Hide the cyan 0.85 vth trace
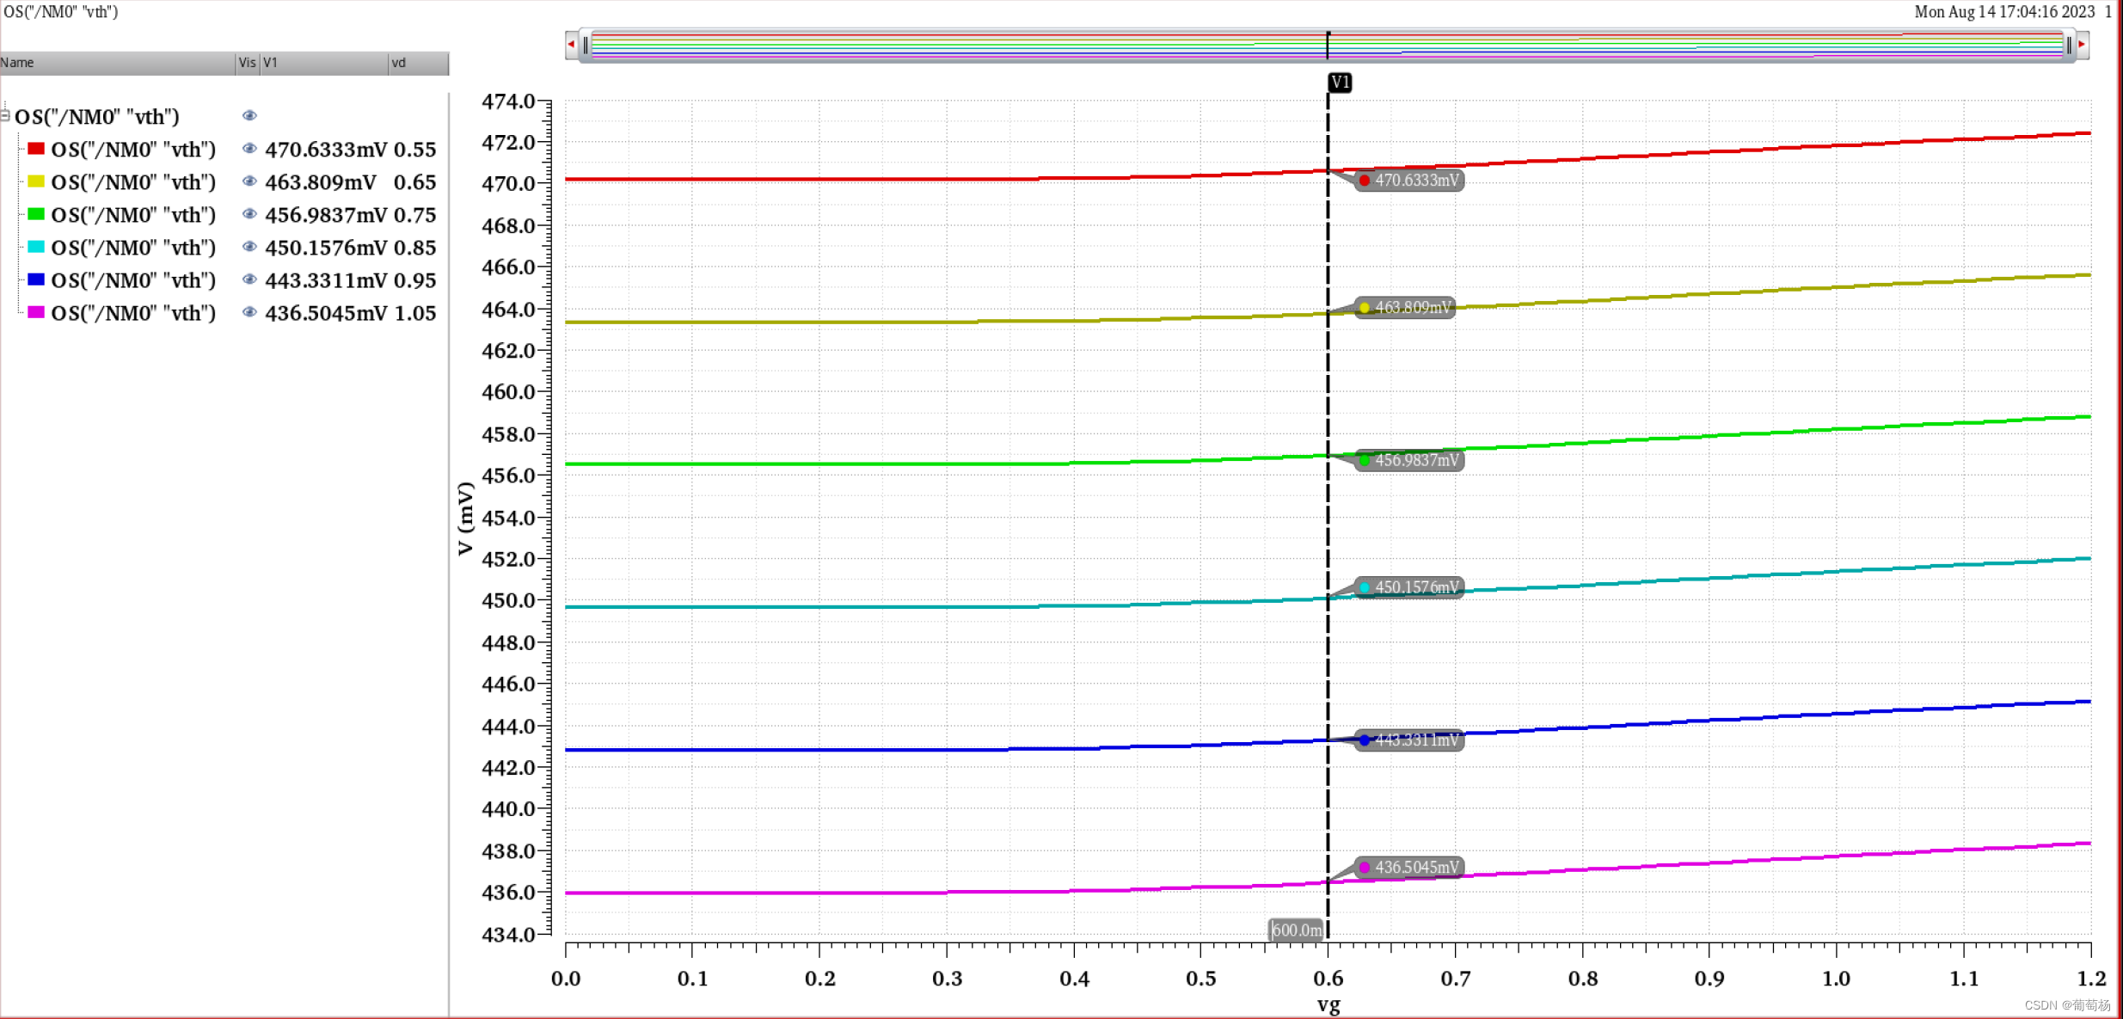 249,247
